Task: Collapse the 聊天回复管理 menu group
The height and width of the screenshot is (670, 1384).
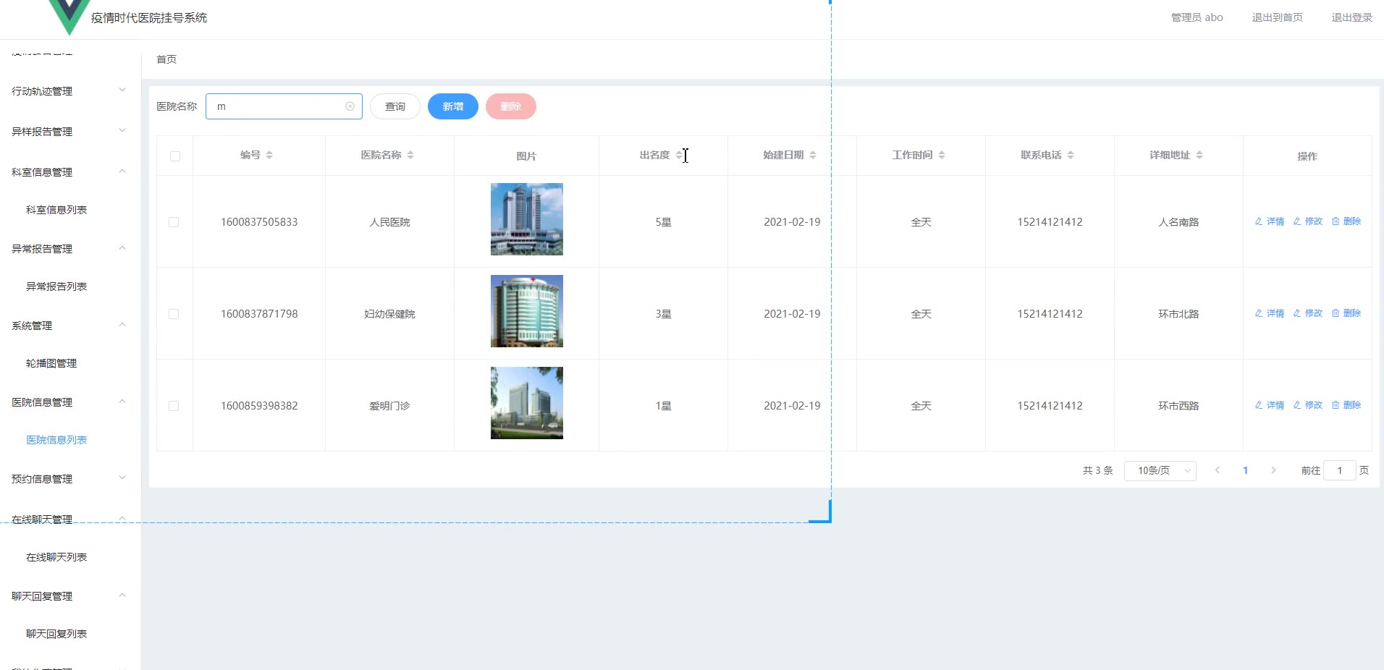Action: click(70, 596)
